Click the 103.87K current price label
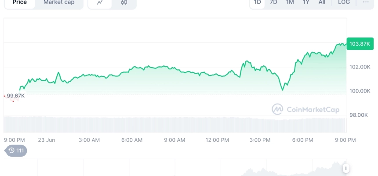 tap(360, 44)
